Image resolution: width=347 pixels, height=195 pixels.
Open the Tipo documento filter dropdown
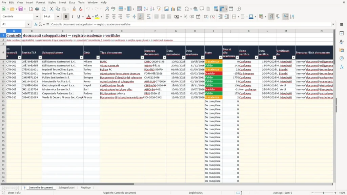[x=142, y=58]
